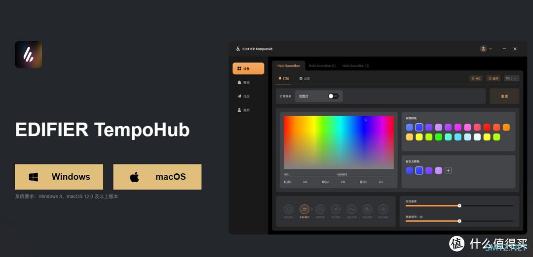Click the TempoHub app logo tile

(x=29, y=55)
